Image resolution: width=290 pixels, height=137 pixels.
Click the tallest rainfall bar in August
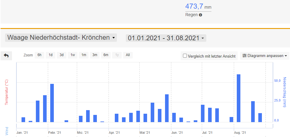coord(238,98)
